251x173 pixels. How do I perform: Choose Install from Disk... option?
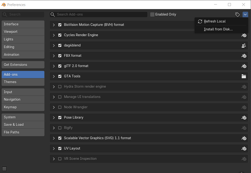tap(221, 29)
